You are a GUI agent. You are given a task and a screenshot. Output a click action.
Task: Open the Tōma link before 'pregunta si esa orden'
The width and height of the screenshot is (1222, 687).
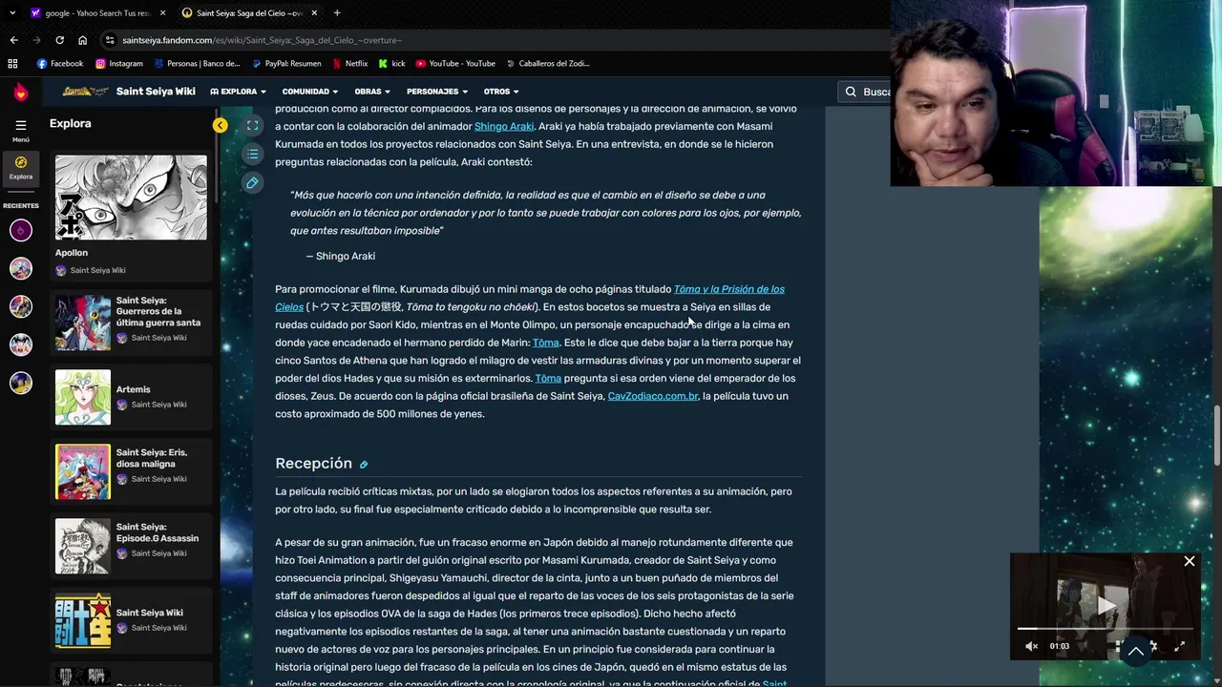point(548,379)
